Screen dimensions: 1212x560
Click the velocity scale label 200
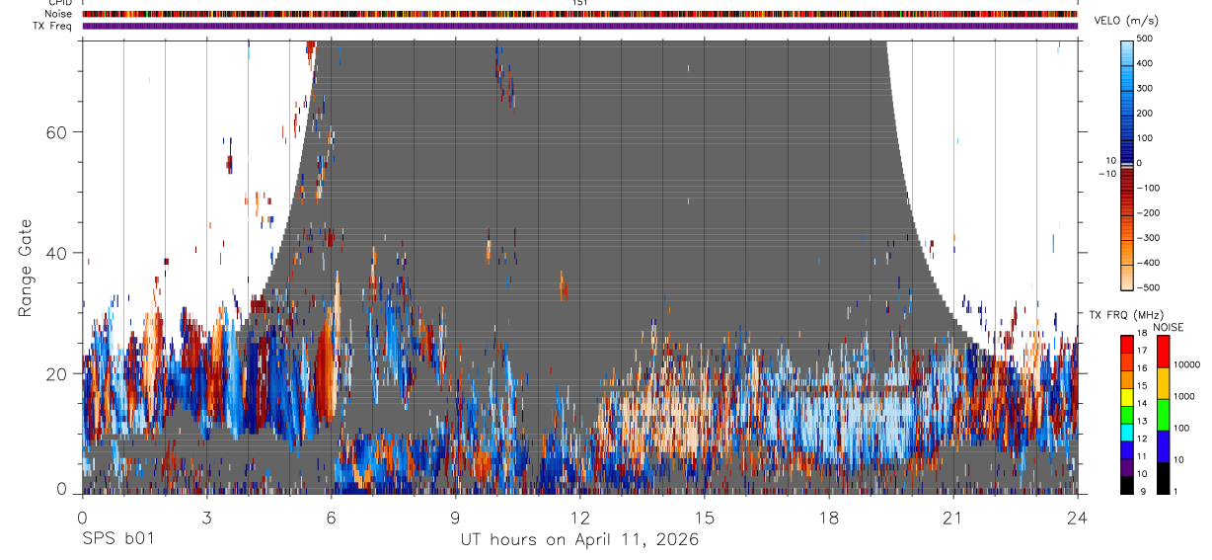click(x=1144, y=113)
